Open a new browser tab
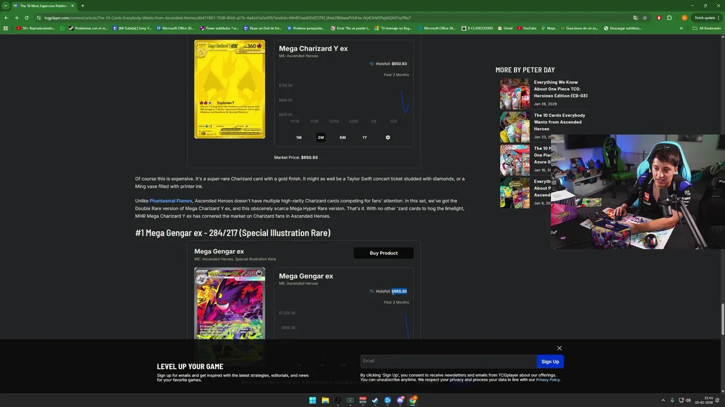725x407 pixels. point(82,6)
